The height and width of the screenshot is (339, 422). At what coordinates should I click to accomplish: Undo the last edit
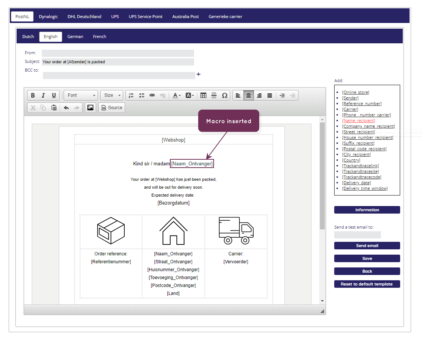(66, 108)
